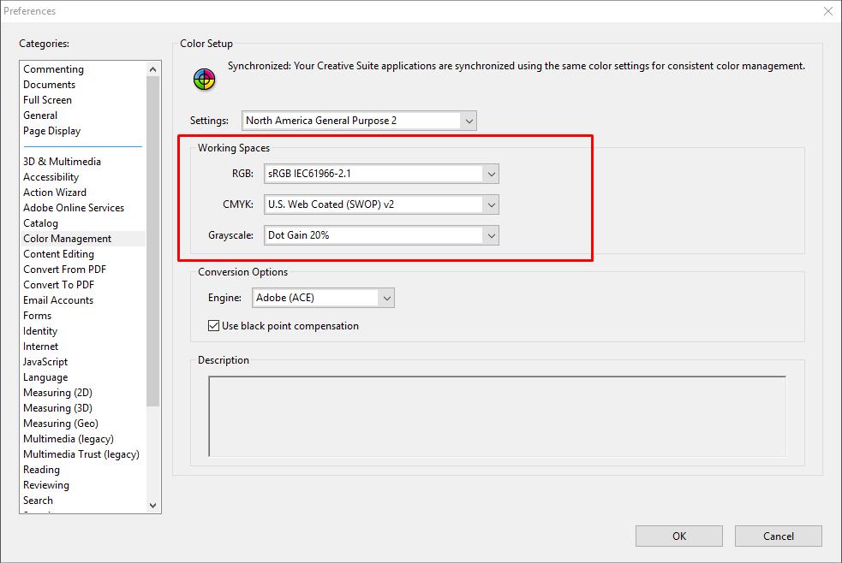The height and width of the screenshot is (563, 842).
Task: Close the Preferences dialog
Action: tap(827, 11)
